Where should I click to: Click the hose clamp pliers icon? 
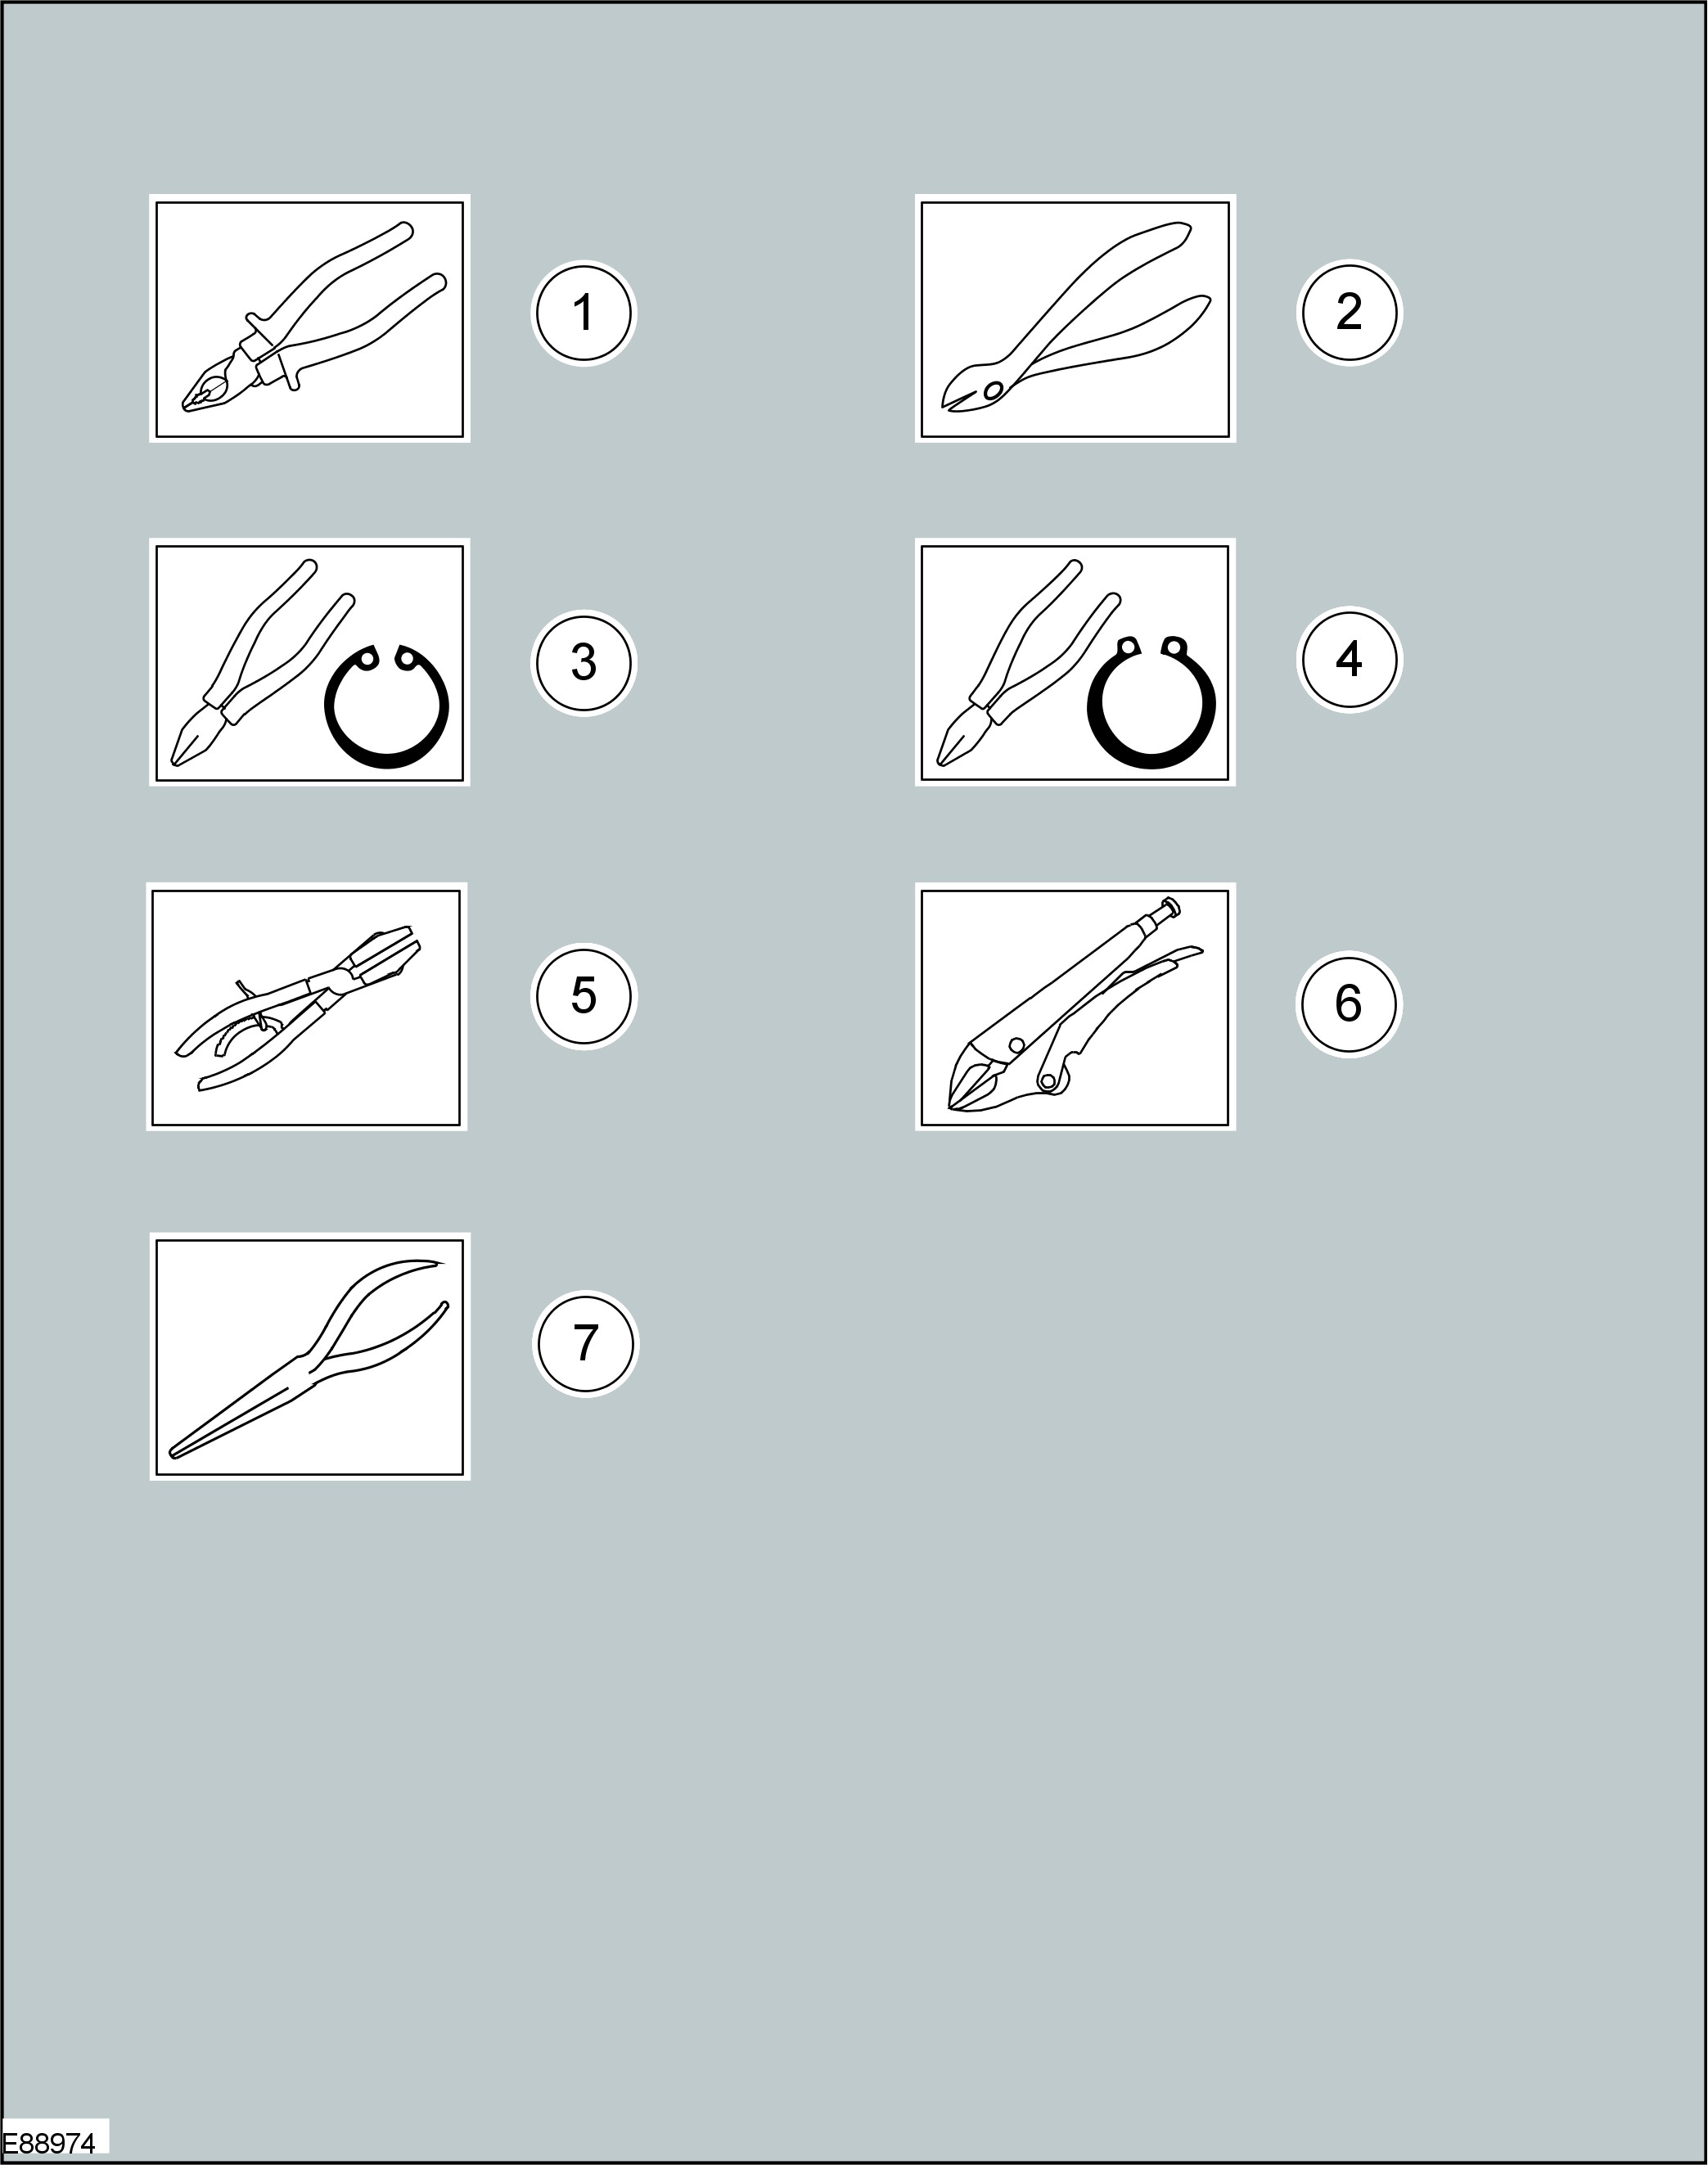[x=306, y=1007]
